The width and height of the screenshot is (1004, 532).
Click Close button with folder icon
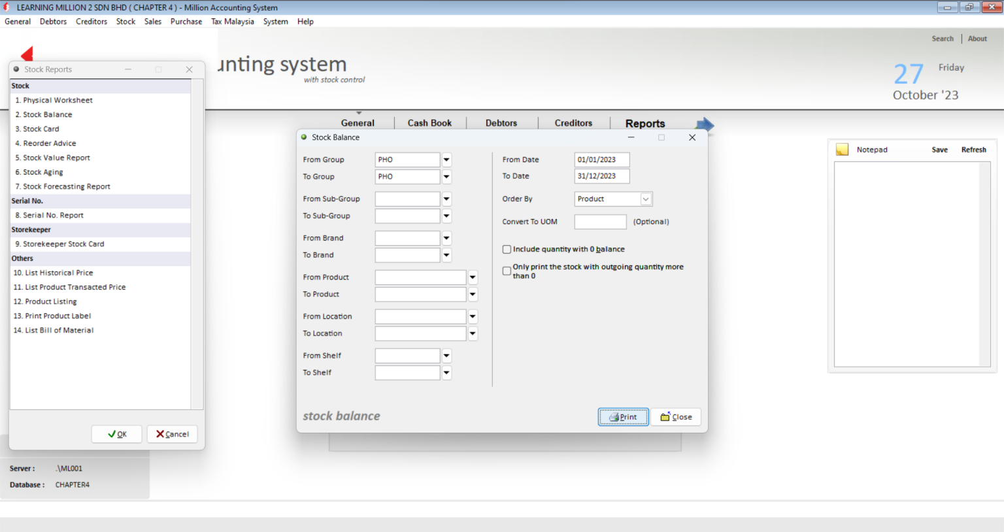point(676,417)
